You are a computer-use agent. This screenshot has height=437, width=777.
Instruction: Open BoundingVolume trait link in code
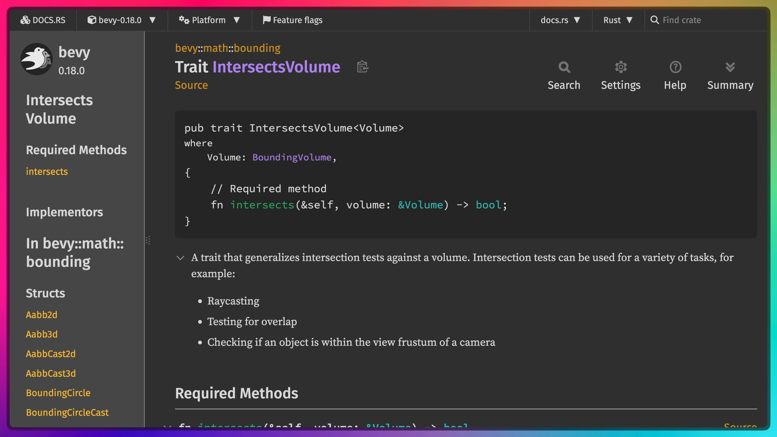292,157
